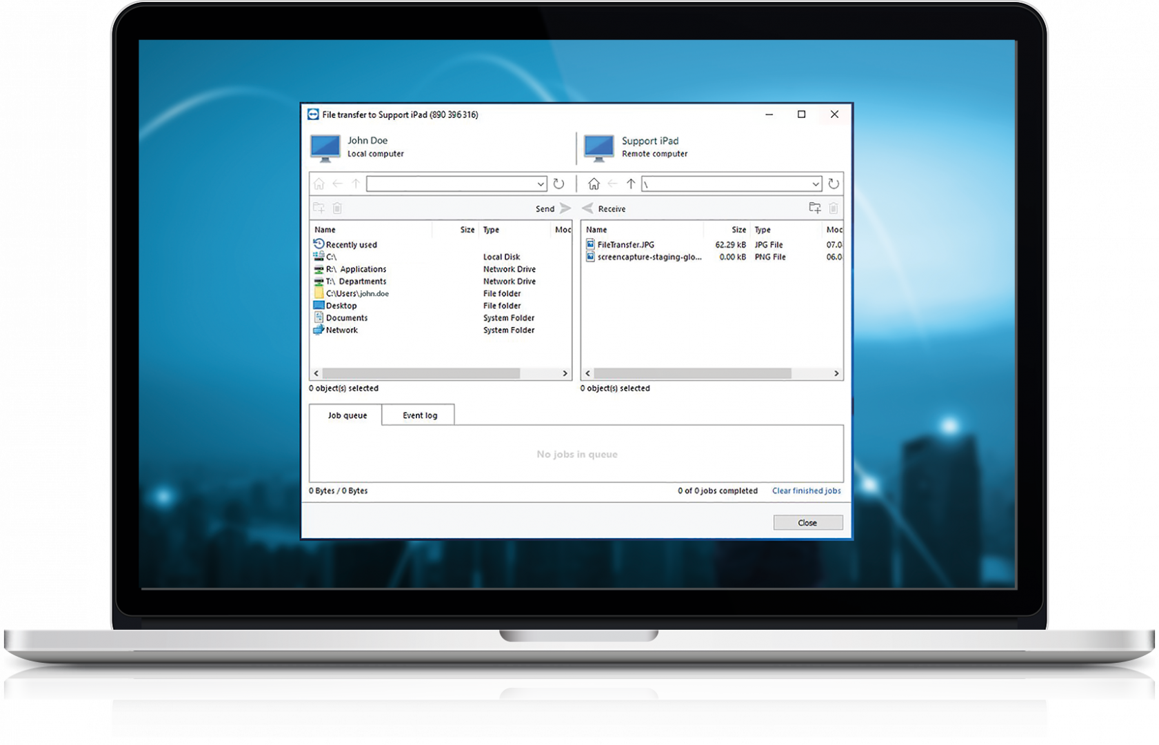Create a new folder in the local pane
The image size is (1159, 745).
[x=319, y=208]
